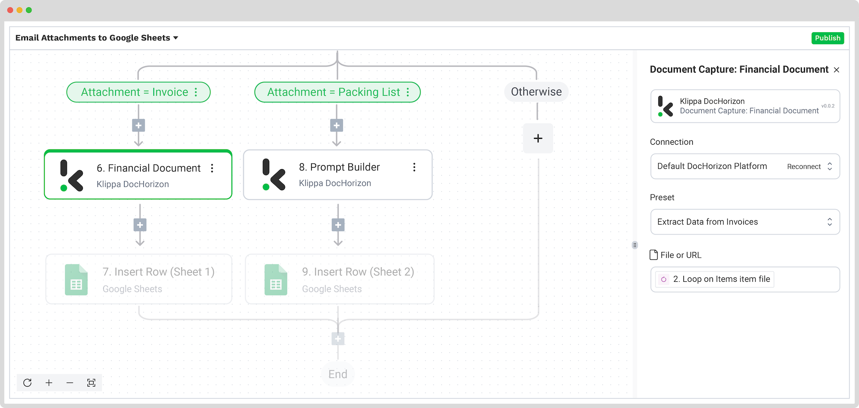Select the 6. Financial Document step card
This screenshot has width=859, height=408.
tap(138, 174)
